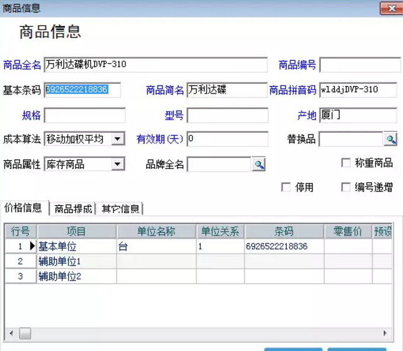Click the 型号 blue label

(174, 116)
